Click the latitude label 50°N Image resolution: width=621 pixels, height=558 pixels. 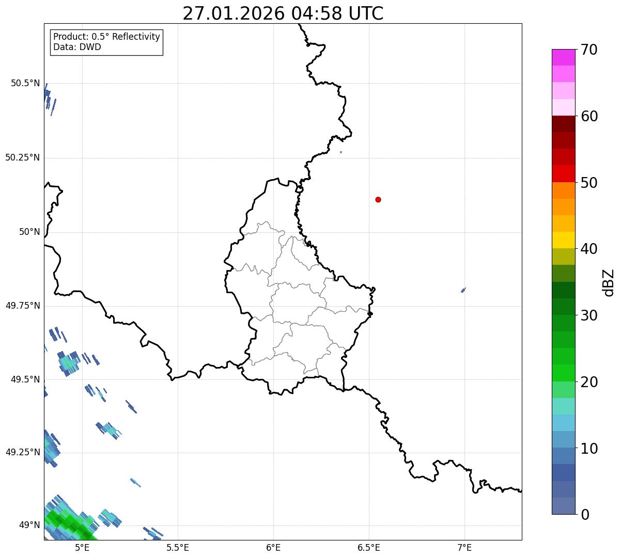(29, 232)
